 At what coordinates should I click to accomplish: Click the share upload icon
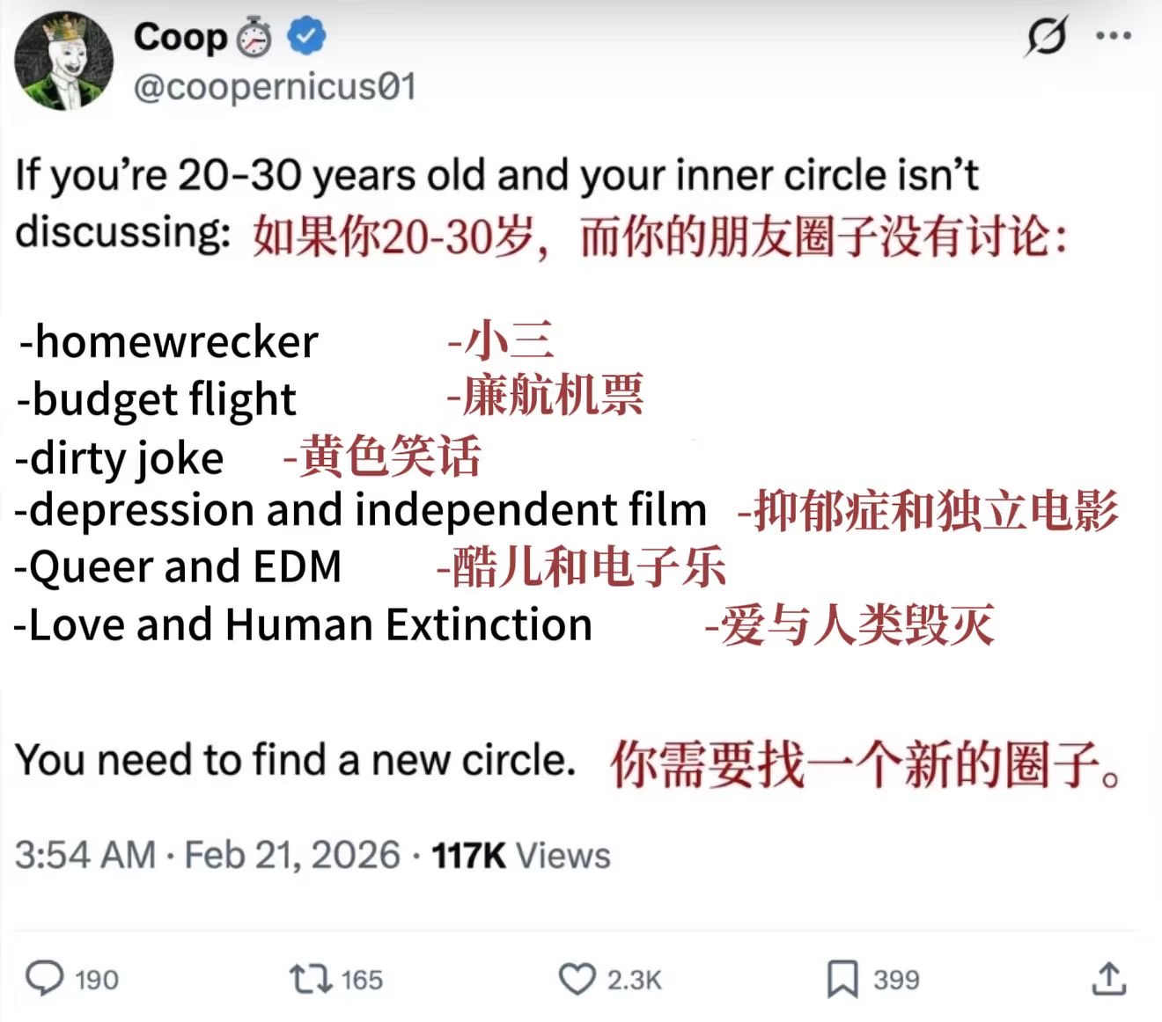[x=1108, y=978]
